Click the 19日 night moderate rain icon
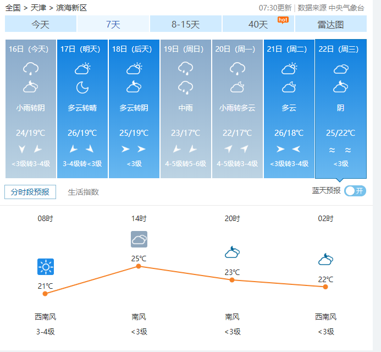The height and width of the screenshot is (352, 381). 186,88
